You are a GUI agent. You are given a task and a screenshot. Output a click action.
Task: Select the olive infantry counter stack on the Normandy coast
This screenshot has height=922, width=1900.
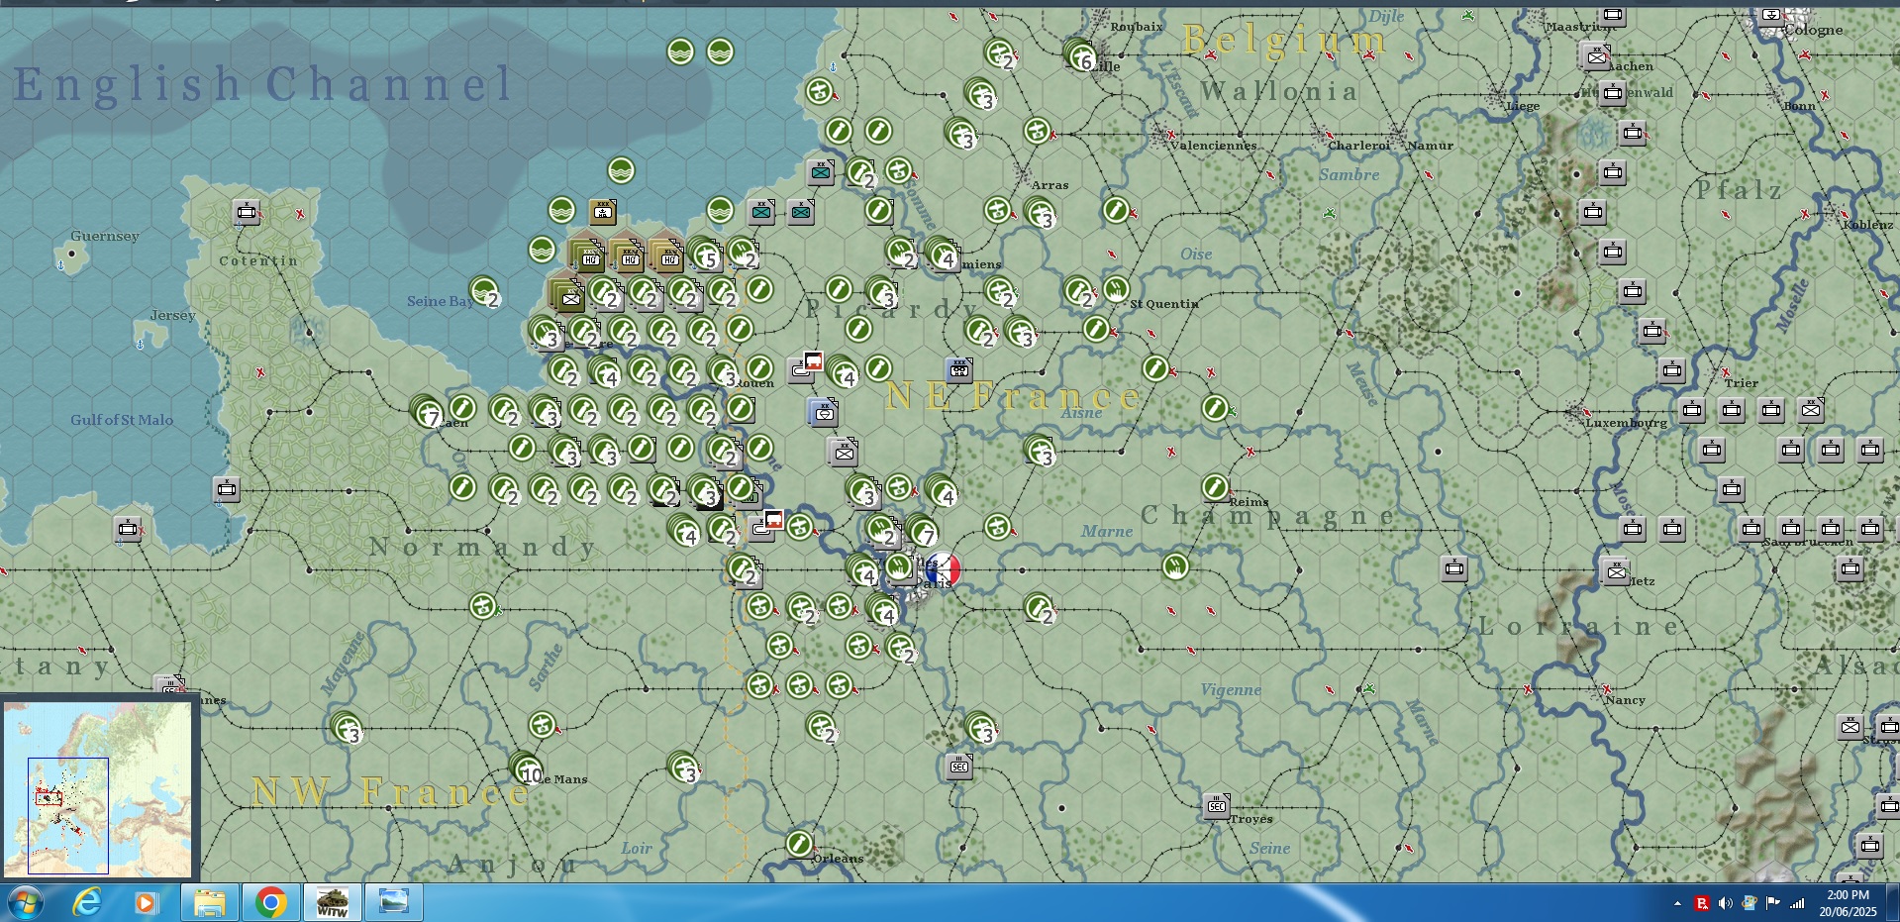coord(568,294)
